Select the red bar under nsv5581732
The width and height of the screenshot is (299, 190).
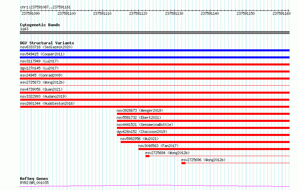[x=203, y=121]
